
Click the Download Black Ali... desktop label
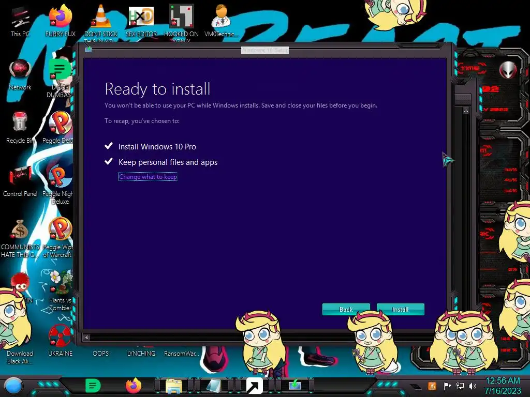pos(20,357)
